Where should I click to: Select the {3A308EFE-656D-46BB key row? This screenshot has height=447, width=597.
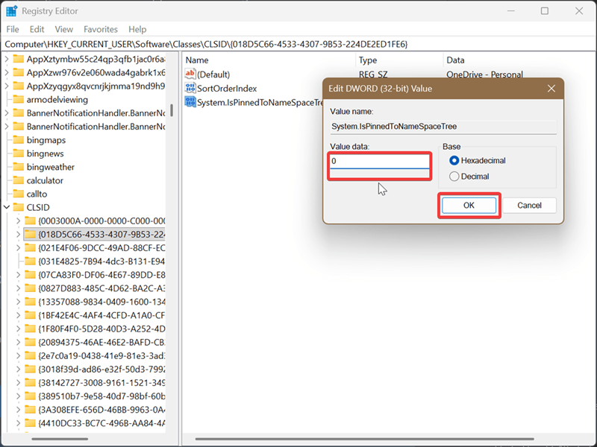[x=95, y=409]
